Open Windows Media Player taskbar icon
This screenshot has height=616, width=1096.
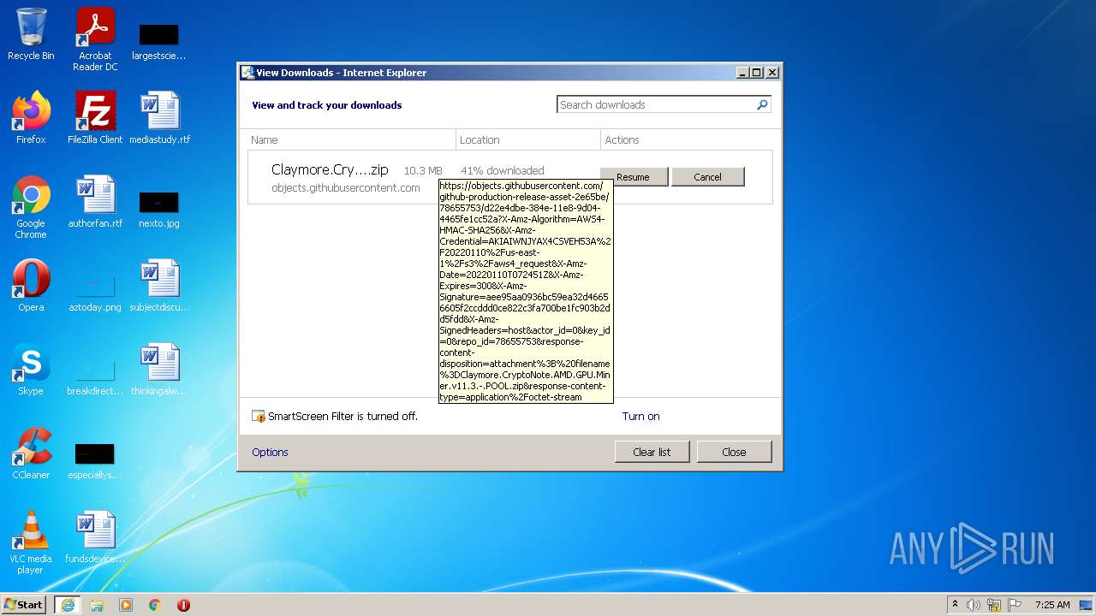[x=126, y=605]
